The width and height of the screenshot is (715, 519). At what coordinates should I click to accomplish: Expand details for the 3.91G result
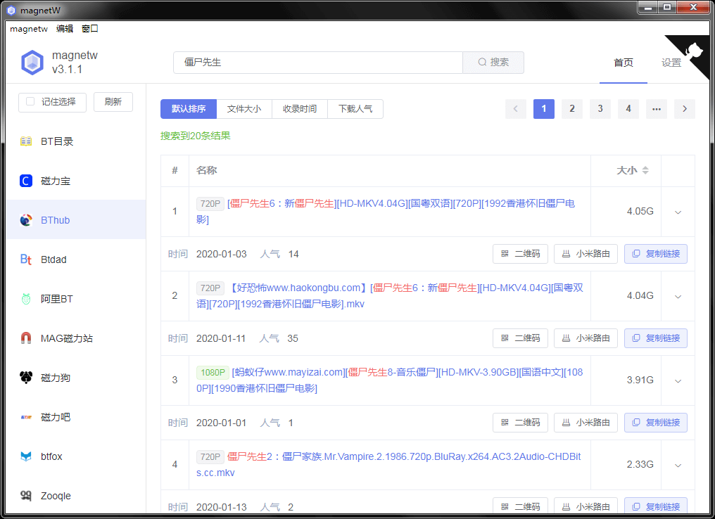tap(678, 380)
